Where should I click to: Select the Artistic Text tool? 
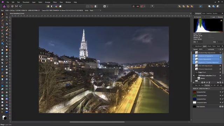coord(7,43)
